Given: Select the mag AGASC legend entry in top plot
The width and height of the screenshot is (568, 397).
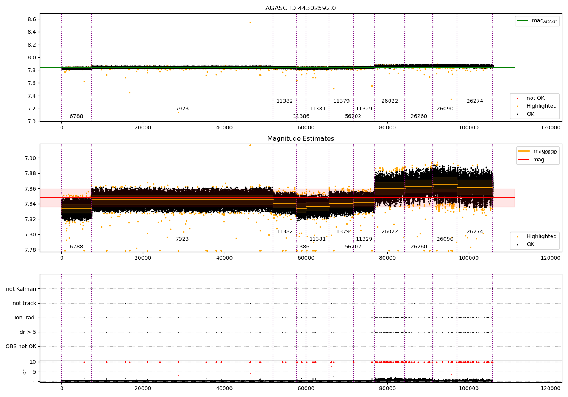Looking at the screenshot, I should pyautogui.click(x=537, y=21).
